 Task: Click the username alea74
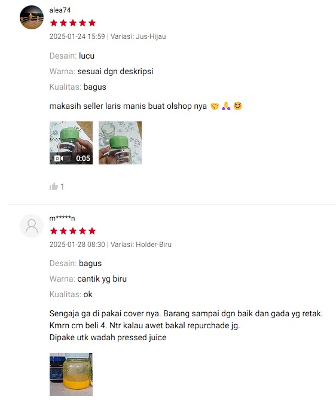[x=60, y=10]
